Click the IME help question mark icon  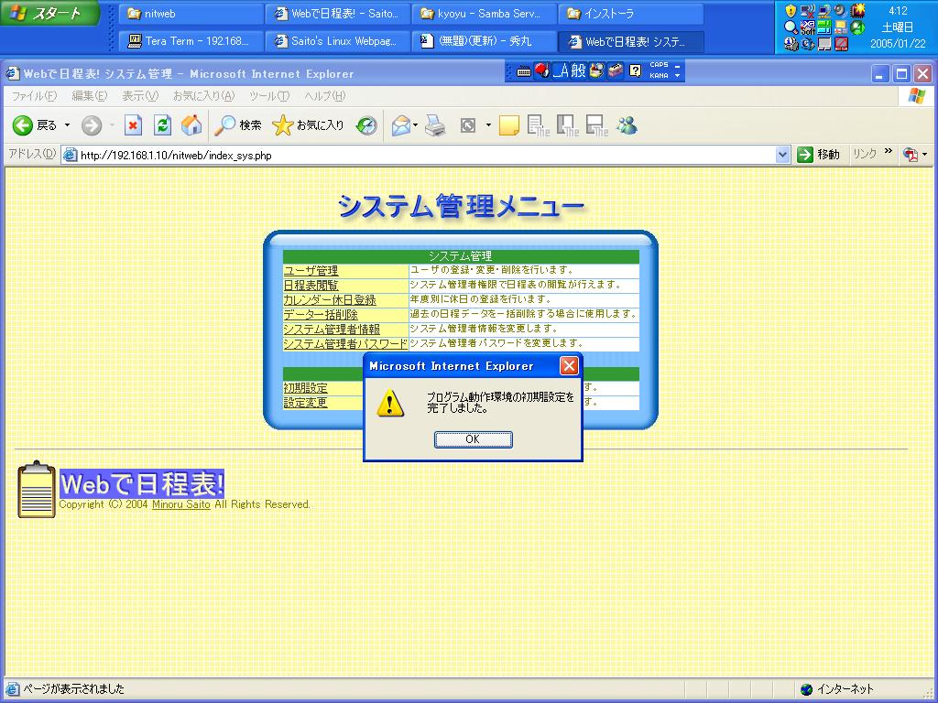tap(635, 70)
